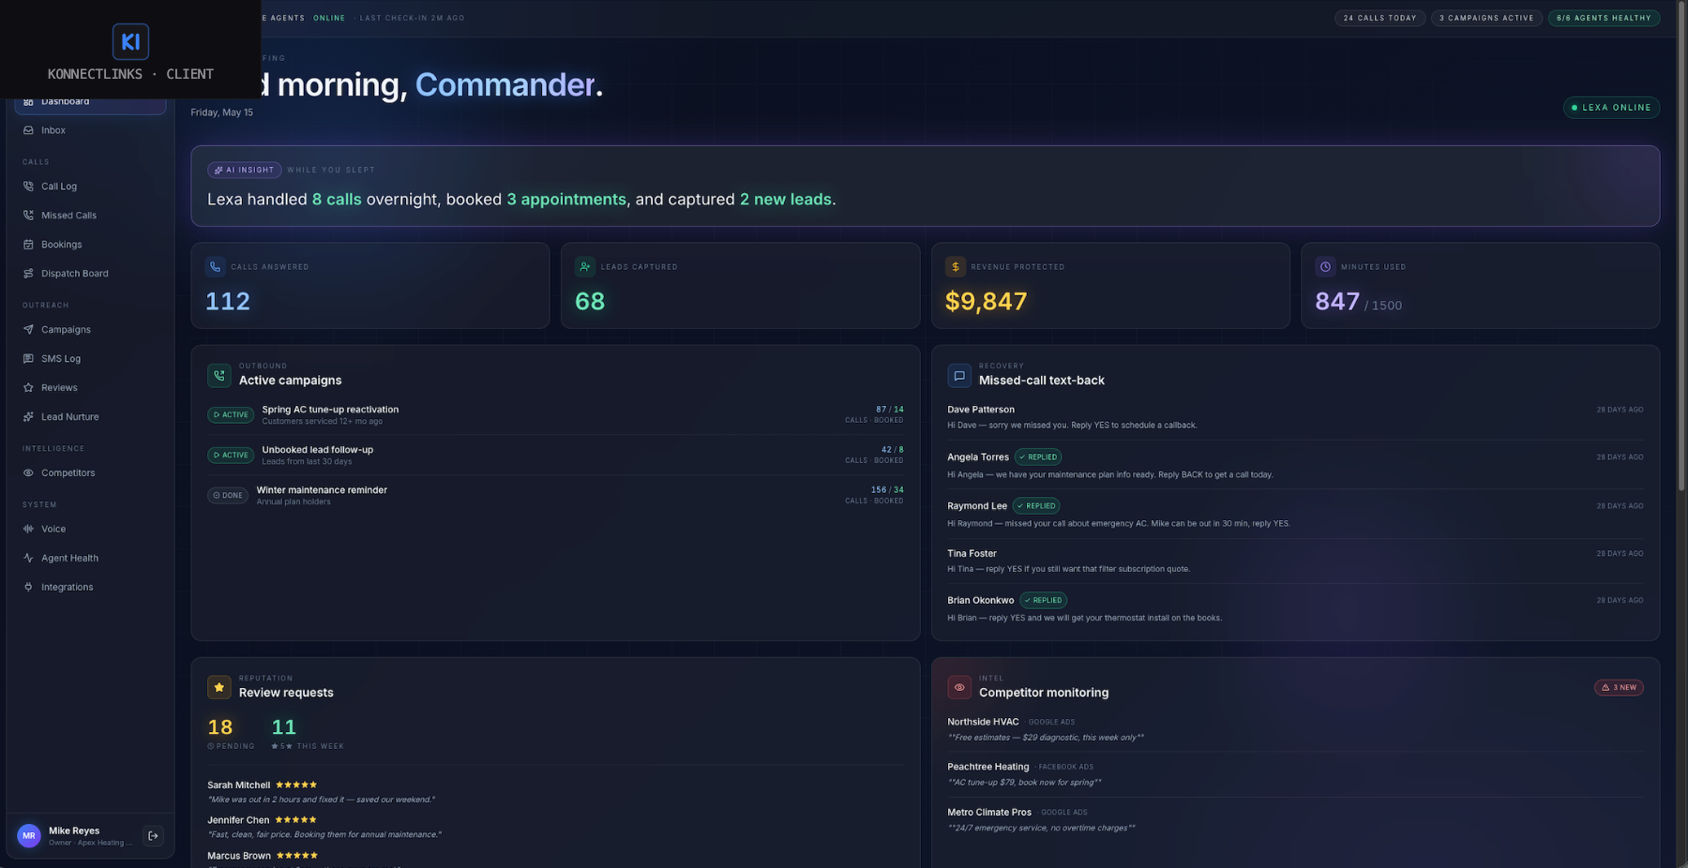Go to the Campaigns page
Screen dimensions: 1688x868
(90, 330)
